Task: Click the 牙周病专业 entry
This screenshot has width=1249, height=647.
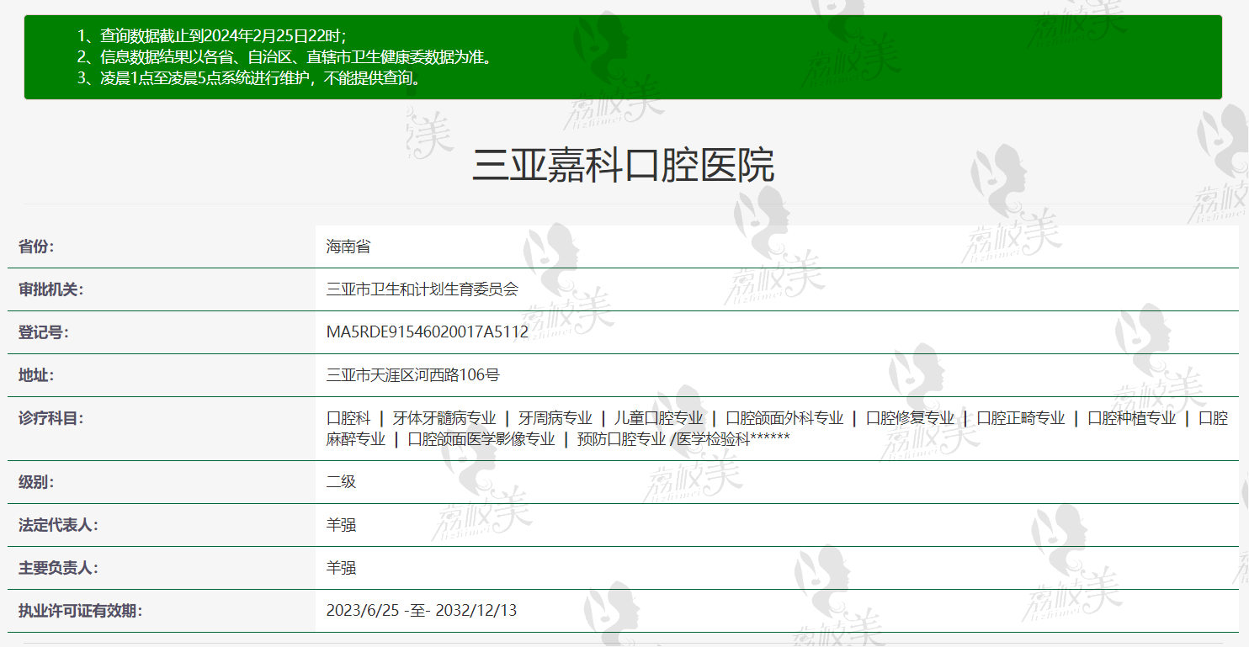Action: (x=555, y=418)
